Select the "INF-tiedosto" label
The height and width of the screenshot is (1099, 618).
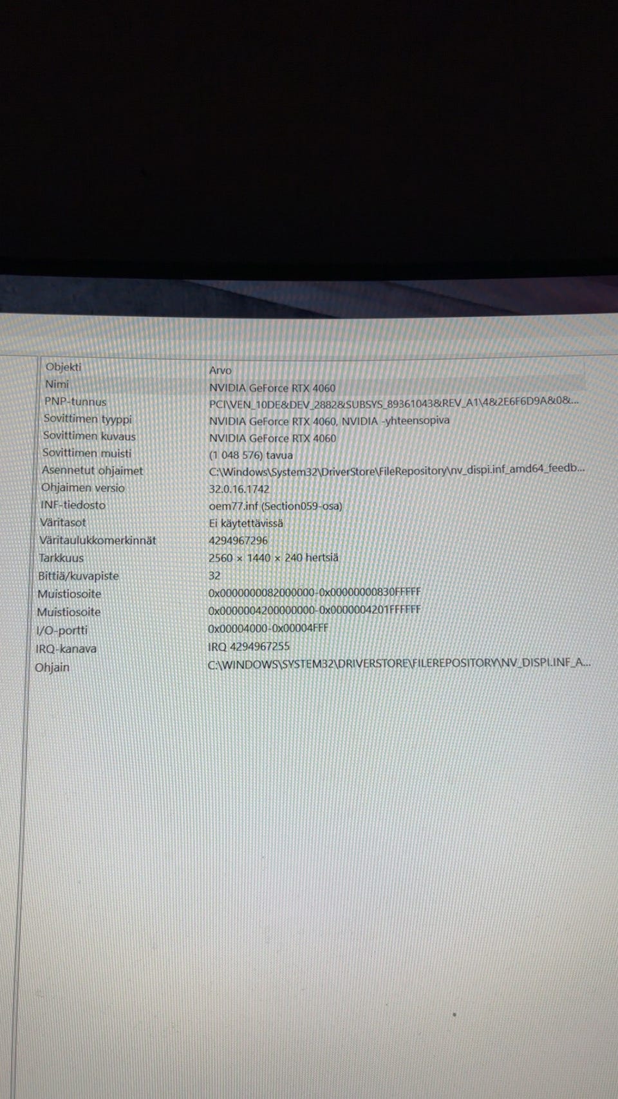click(x=73, y=505)
